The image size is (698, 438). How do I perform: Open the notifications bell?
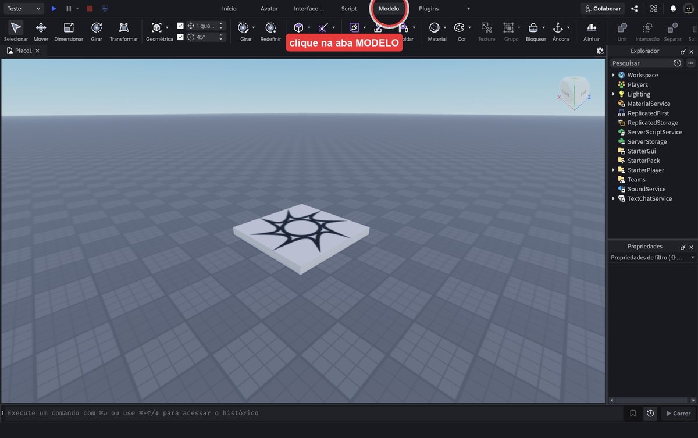click(673, 9)
